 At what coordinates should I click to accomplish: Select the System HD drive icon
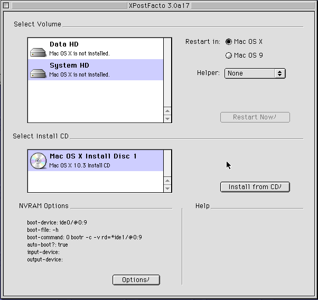pyautogui.click(x=38, y=73)
